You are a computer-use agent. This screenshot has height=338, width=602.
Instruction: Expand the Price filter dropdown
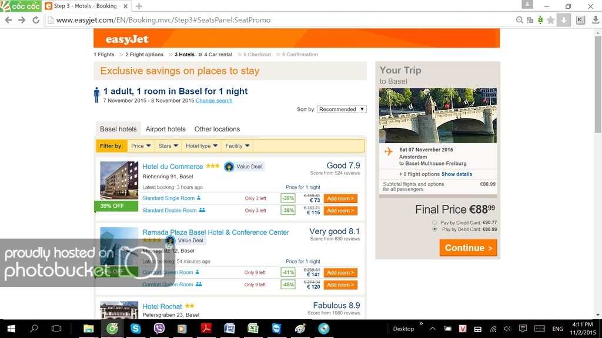[141, 146]
